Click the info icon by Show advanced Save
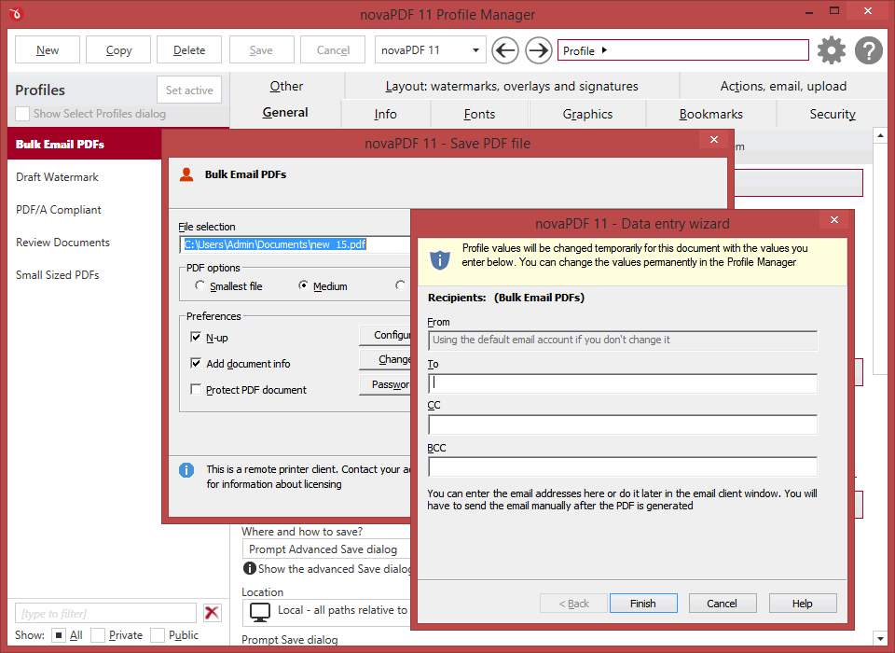The height and width of the screenshot is (653, 895). (250, 568)
